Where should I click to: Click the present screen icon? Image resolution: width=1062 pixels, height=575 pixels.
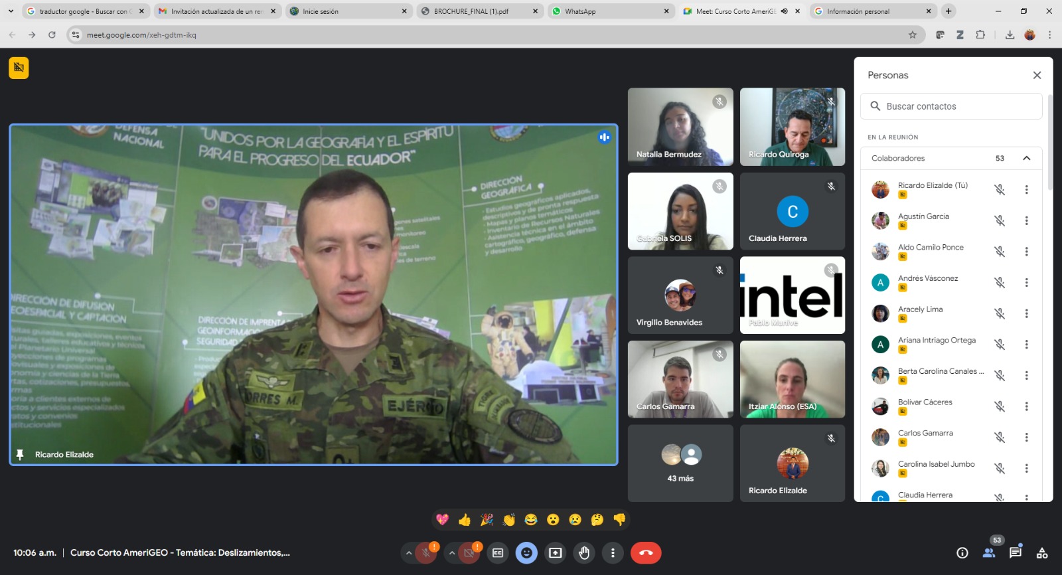pyautogui.click(x=556, y=552)
